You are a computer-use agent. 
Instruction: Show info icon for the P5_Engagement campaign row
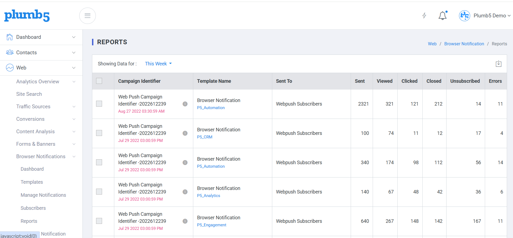[x=185, y=221]
